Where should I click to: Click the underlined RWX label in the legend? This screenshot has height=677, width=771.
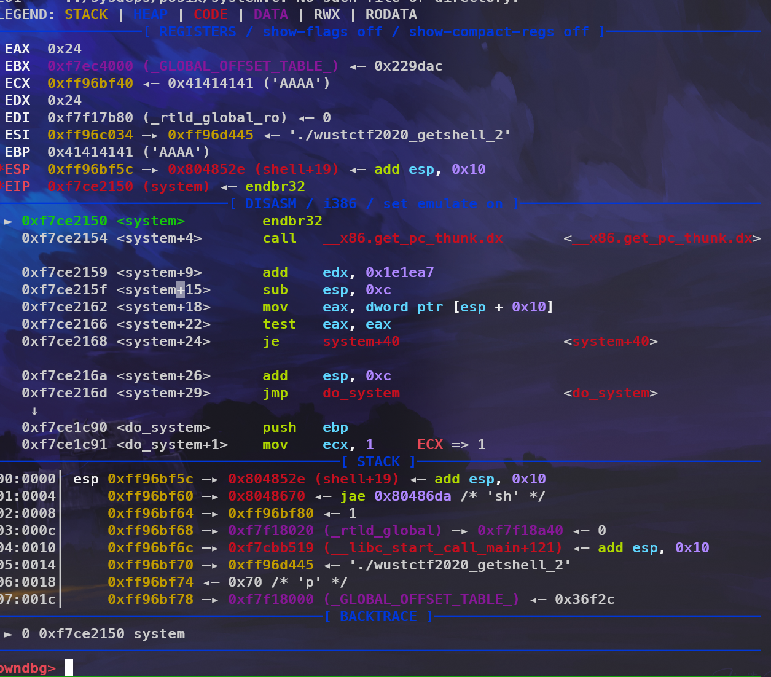326,15
